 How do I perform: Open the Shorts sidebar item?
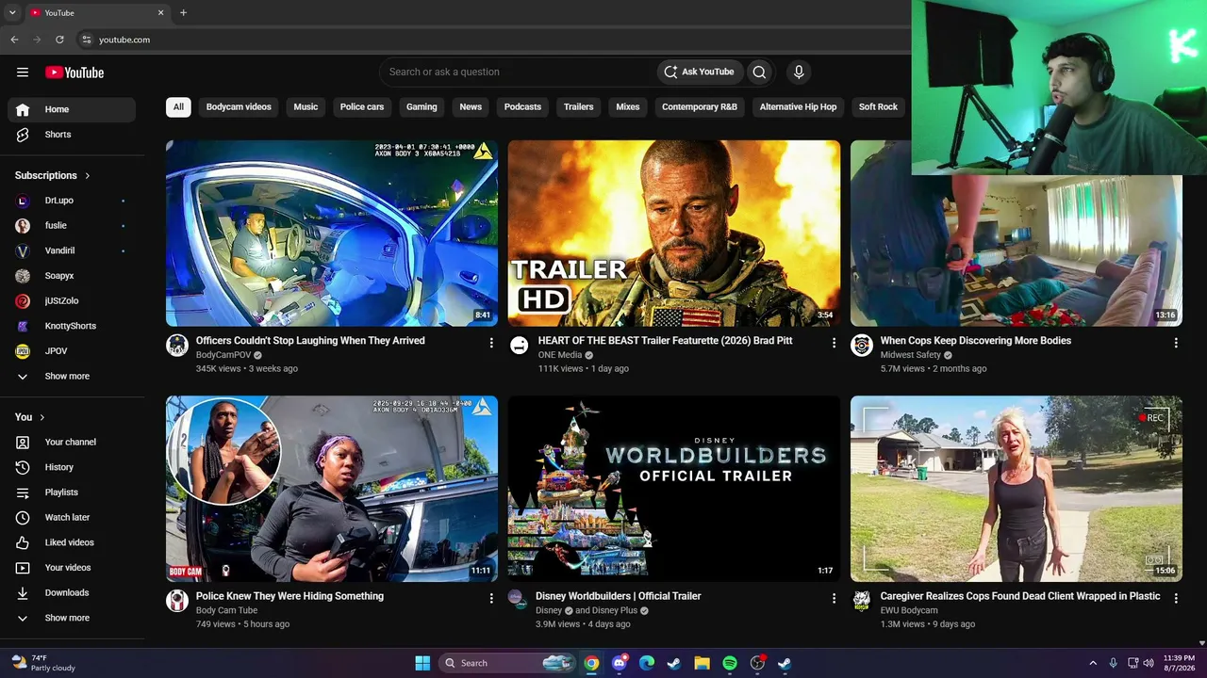pos(72,135)
